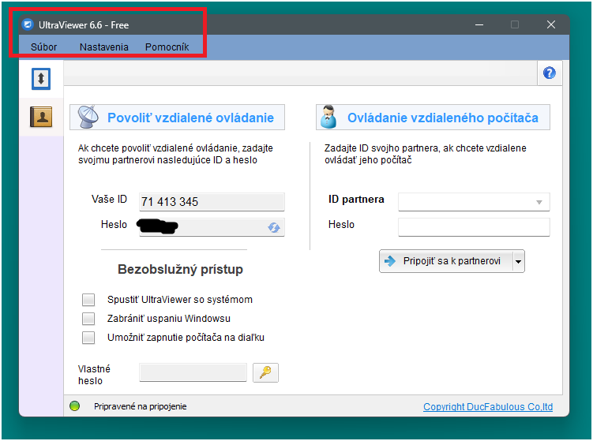Toggle Zabrániť uspaniu Windowsu checkbox

click(x=88, y=319)
